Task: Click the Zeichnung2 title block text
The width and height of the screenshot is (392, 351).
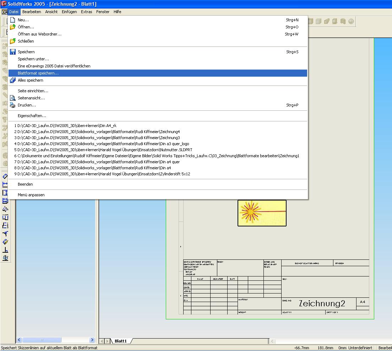Action: click(322, 303)
